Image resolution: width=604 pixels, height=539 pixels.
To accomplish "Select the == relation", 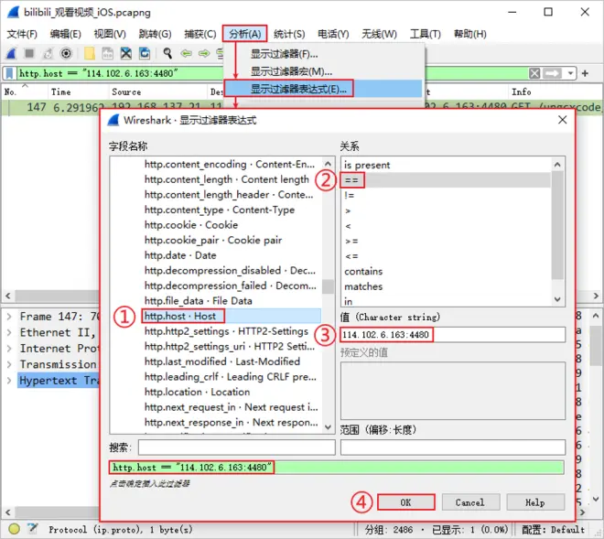I will click(446, 180).
